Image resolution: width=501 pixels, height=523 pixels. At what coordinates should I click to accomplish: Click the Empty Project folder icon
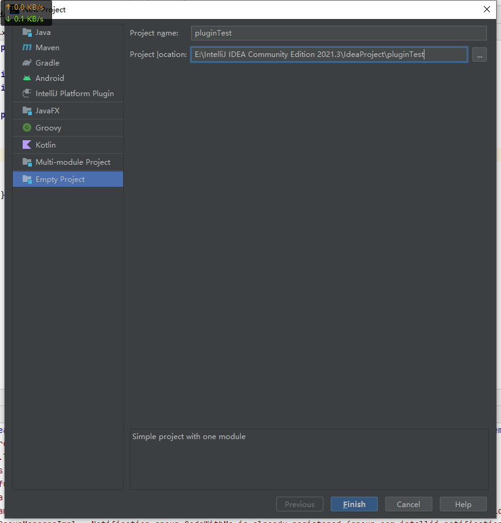pos(27,179)
